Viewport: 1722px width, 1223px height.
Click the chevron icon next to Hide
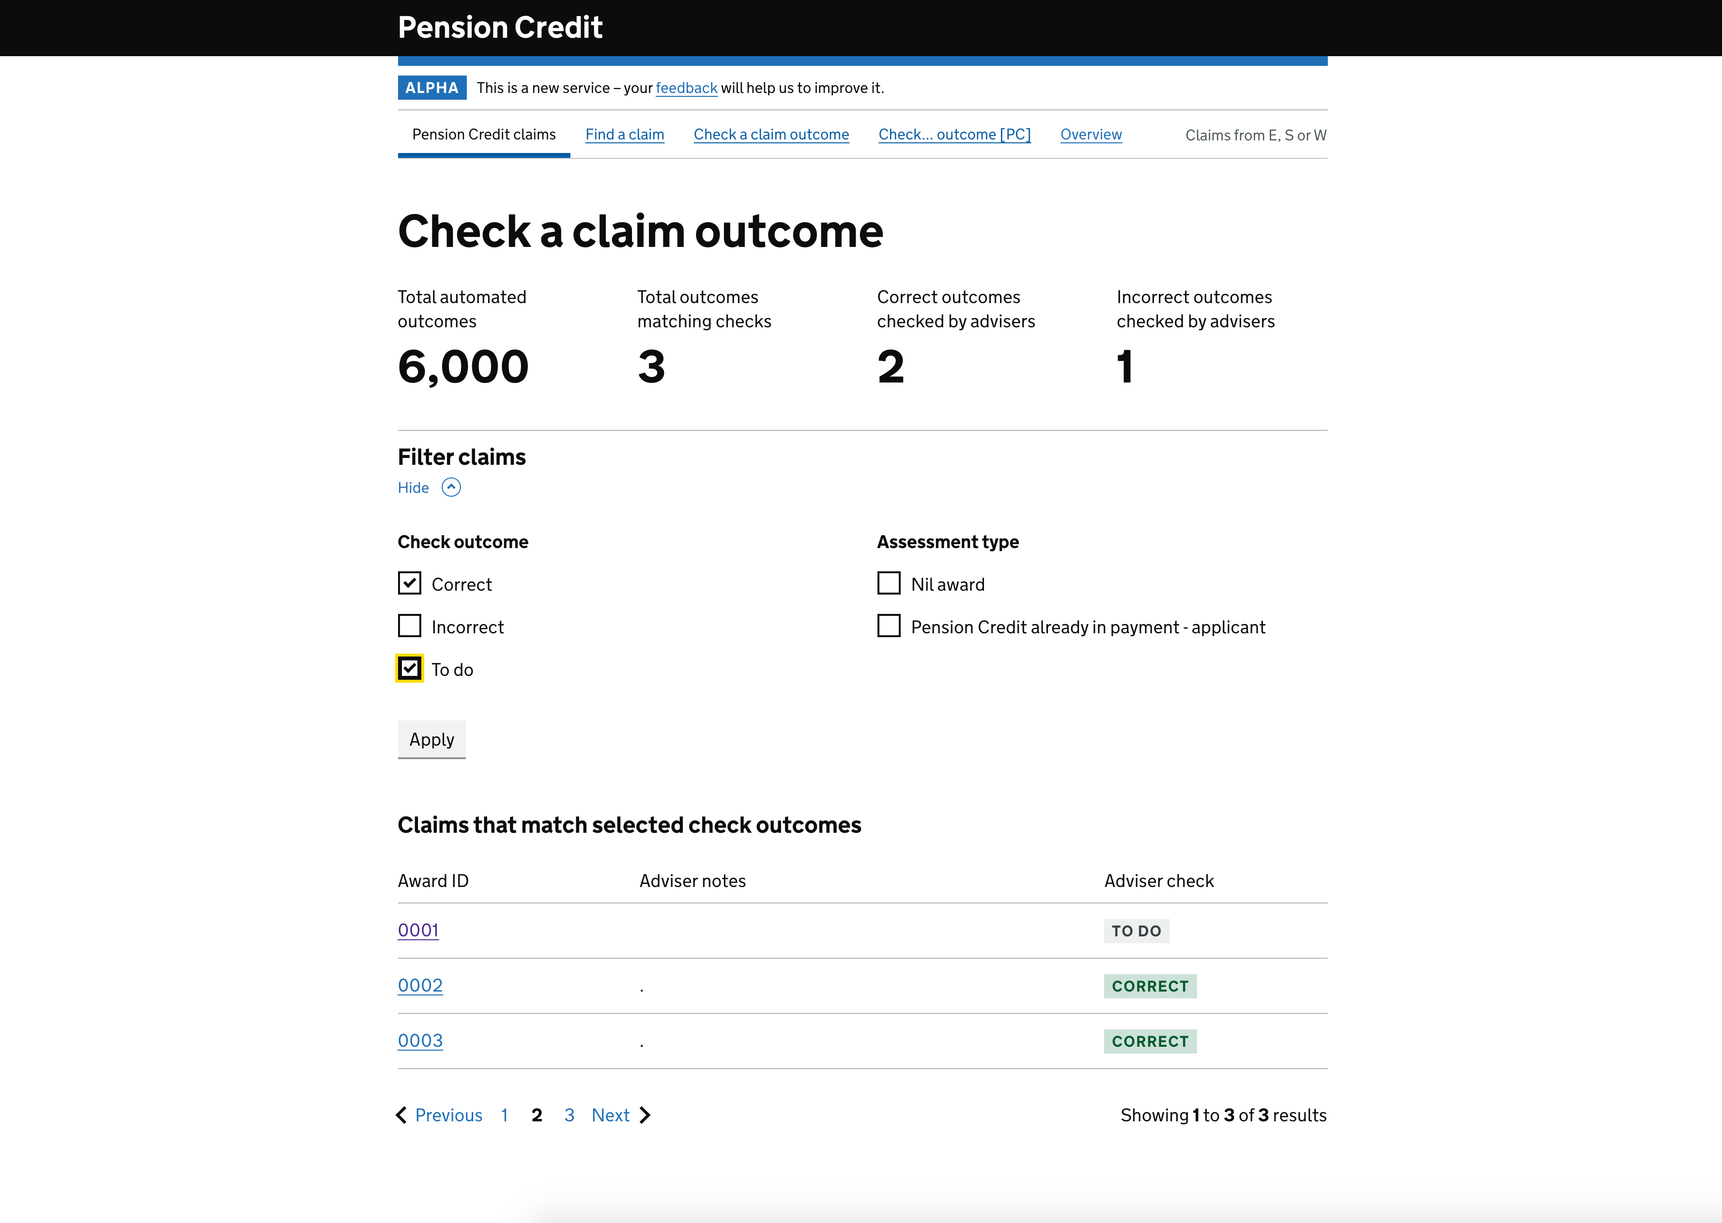tap(451, 487)
